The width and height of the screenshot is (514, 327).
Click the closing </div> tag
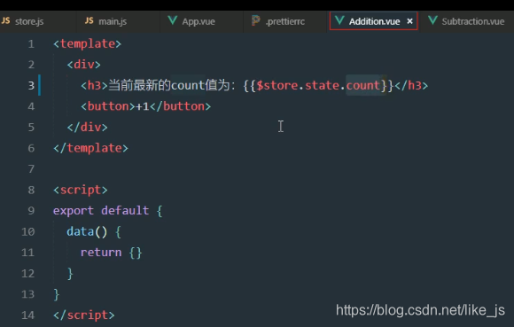pyautogui.click(x=87, y=127)
